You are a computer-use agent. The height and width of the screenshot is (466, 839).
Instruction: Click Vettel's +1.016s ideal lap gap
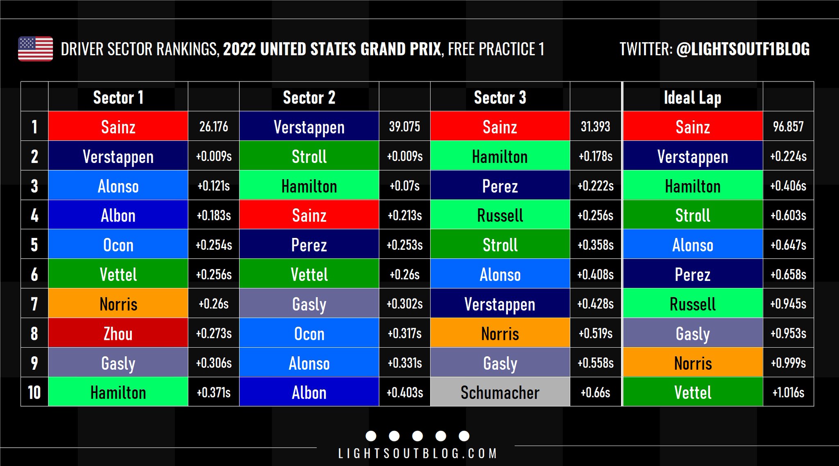tap(788, 392)
